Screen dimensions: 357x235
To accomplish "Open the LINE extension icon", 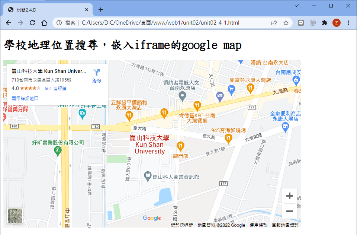I will point(301,23).
